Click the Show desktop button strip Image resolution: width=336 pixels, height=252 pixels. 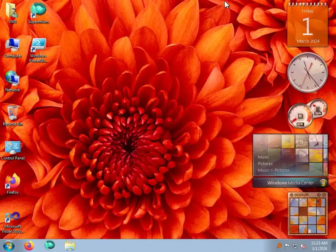(334, 246)
